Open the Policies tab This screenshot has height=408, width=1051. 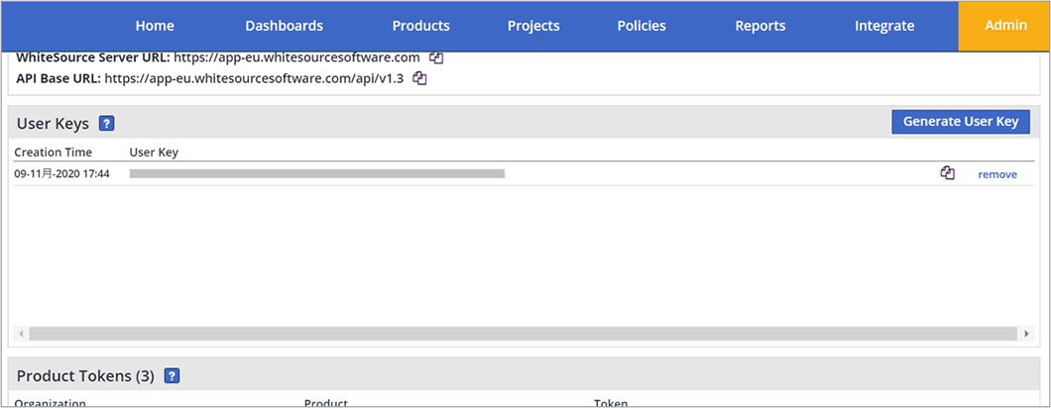pos(642,26)
